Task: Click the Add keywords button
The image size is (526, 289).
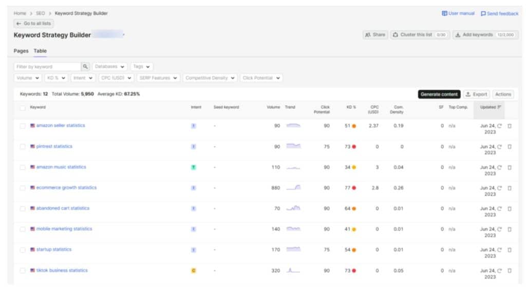Action: tap(485, 34)
